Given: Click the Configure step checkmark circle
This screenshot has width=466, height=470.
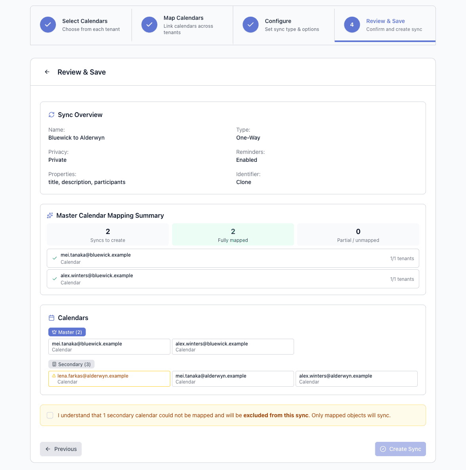Looking at the screenshot, I should click(250, 25).
